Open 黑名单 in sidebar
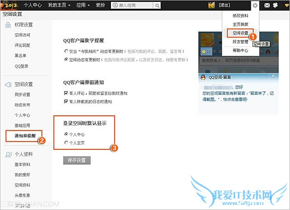Image resolution: width=290 pixels, height=210 pixels. click(x=20, y=56)
